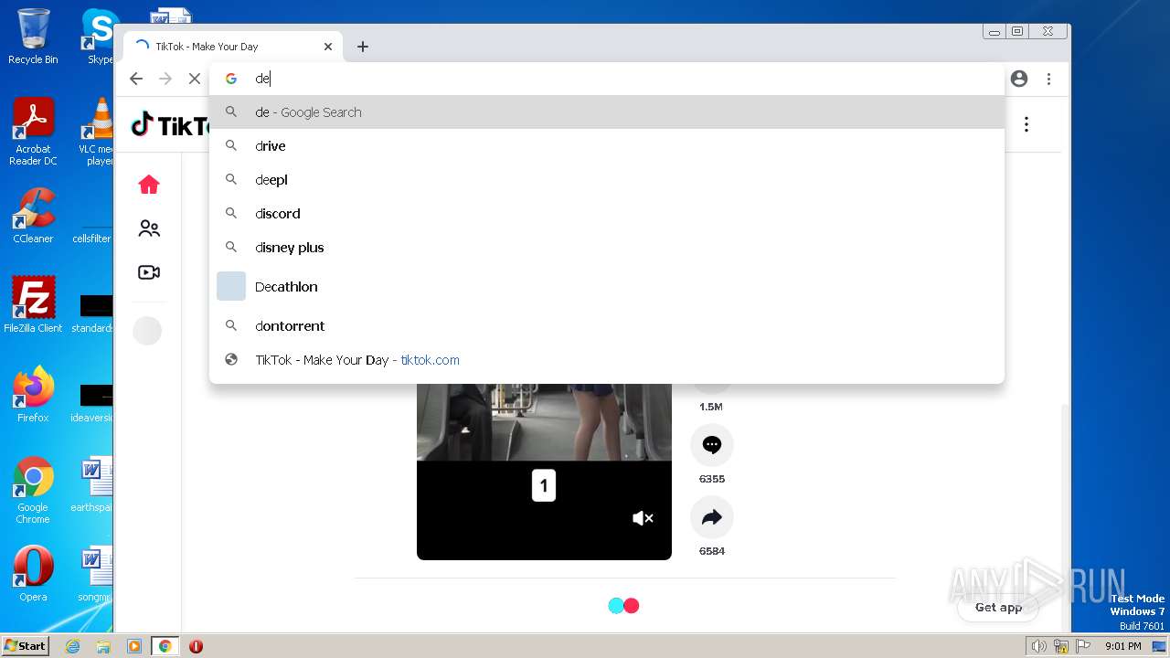Click the TikTok logo
This screenshot has width=1170, height=658.
(x=170, y=125)
